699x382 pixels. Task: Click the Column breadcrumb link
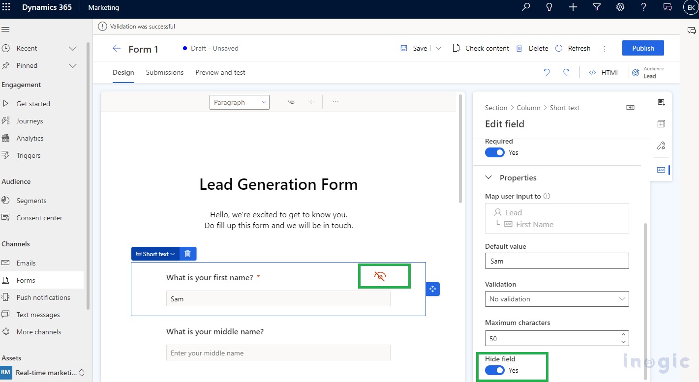(528, 108)
